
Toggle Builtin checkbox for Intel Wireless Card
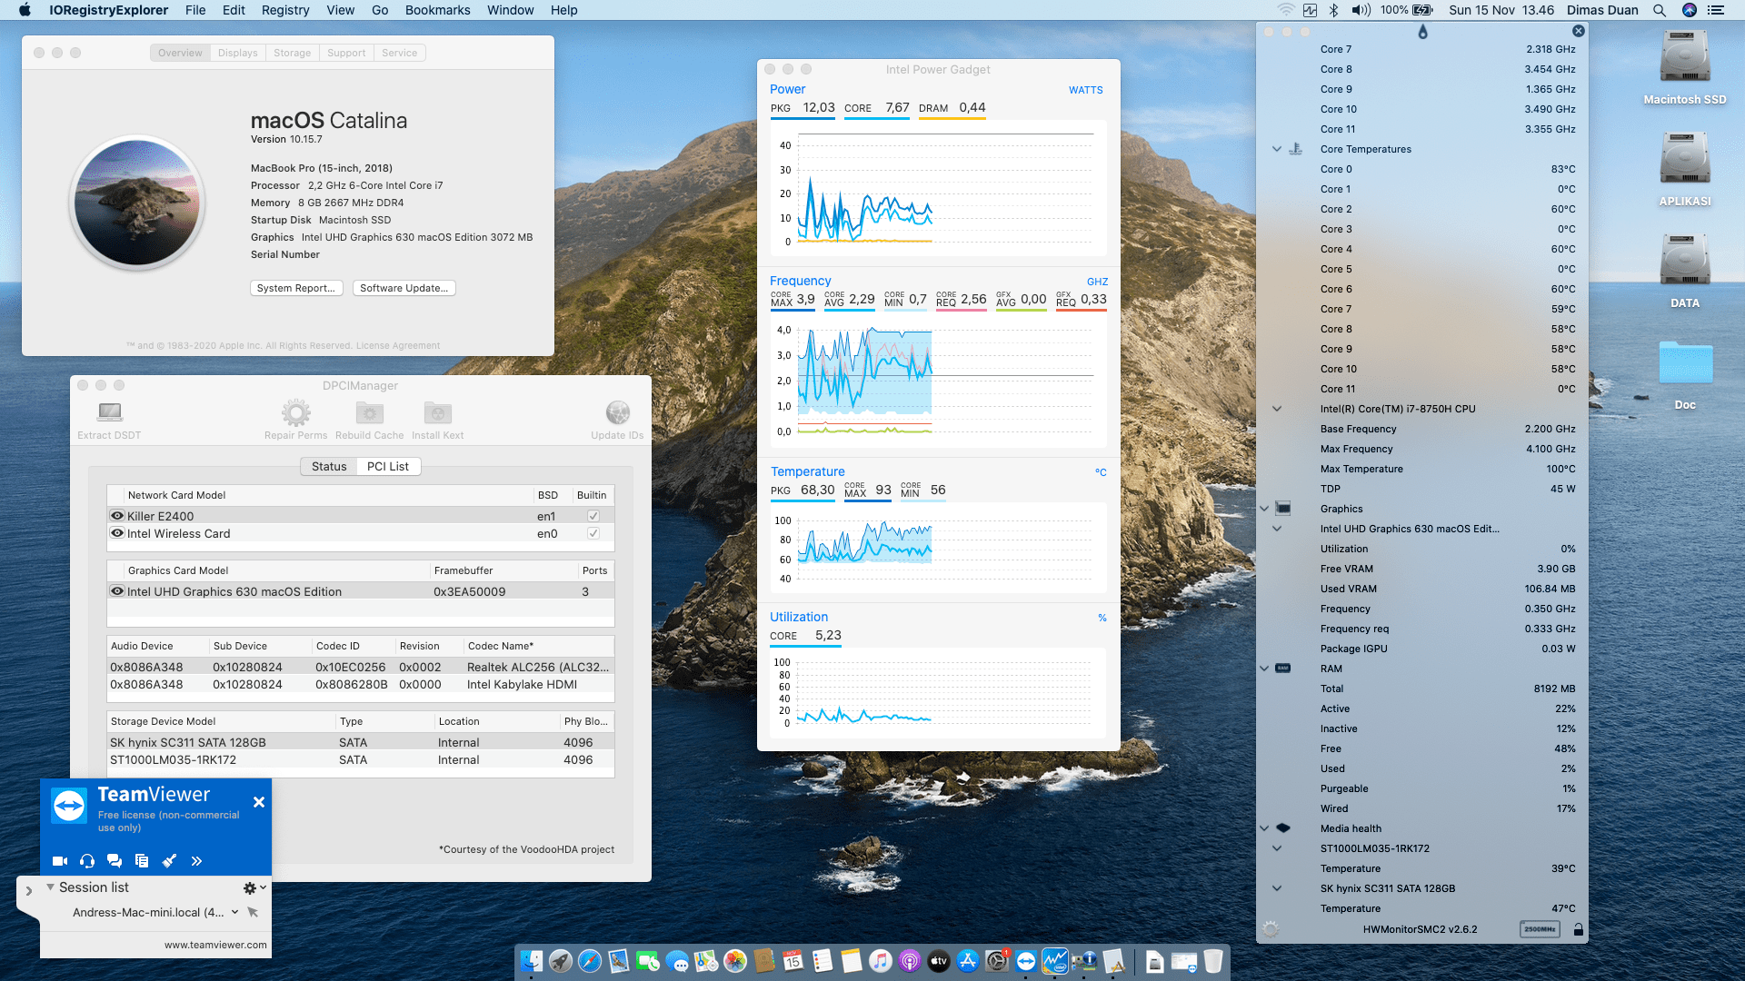(x=593, y=533)
